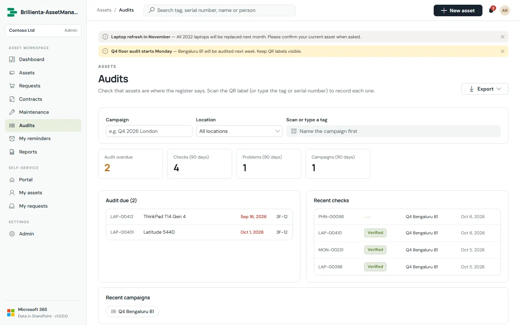Open the Problems (90 days) card
Viewport: 520px width, 325px height.
269,164
